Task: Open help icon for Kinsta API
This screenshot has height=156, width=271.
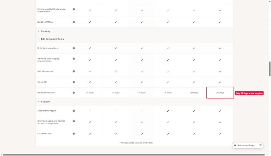Action: 74,82
